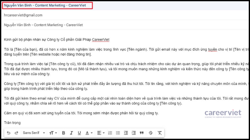Apply quote formatting
The width and height of the screenshot is (250, 140).
point(142,133)
